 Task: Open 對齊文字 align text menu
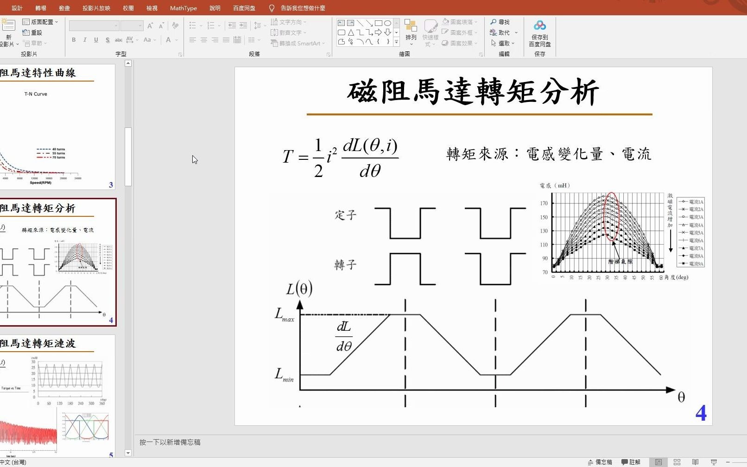289,32
